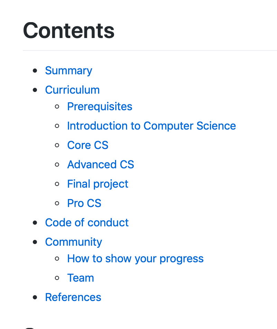Visit the Code of conduct link
Screen dimensions: 277x329
pyautogui.click(x=87, y=223)
